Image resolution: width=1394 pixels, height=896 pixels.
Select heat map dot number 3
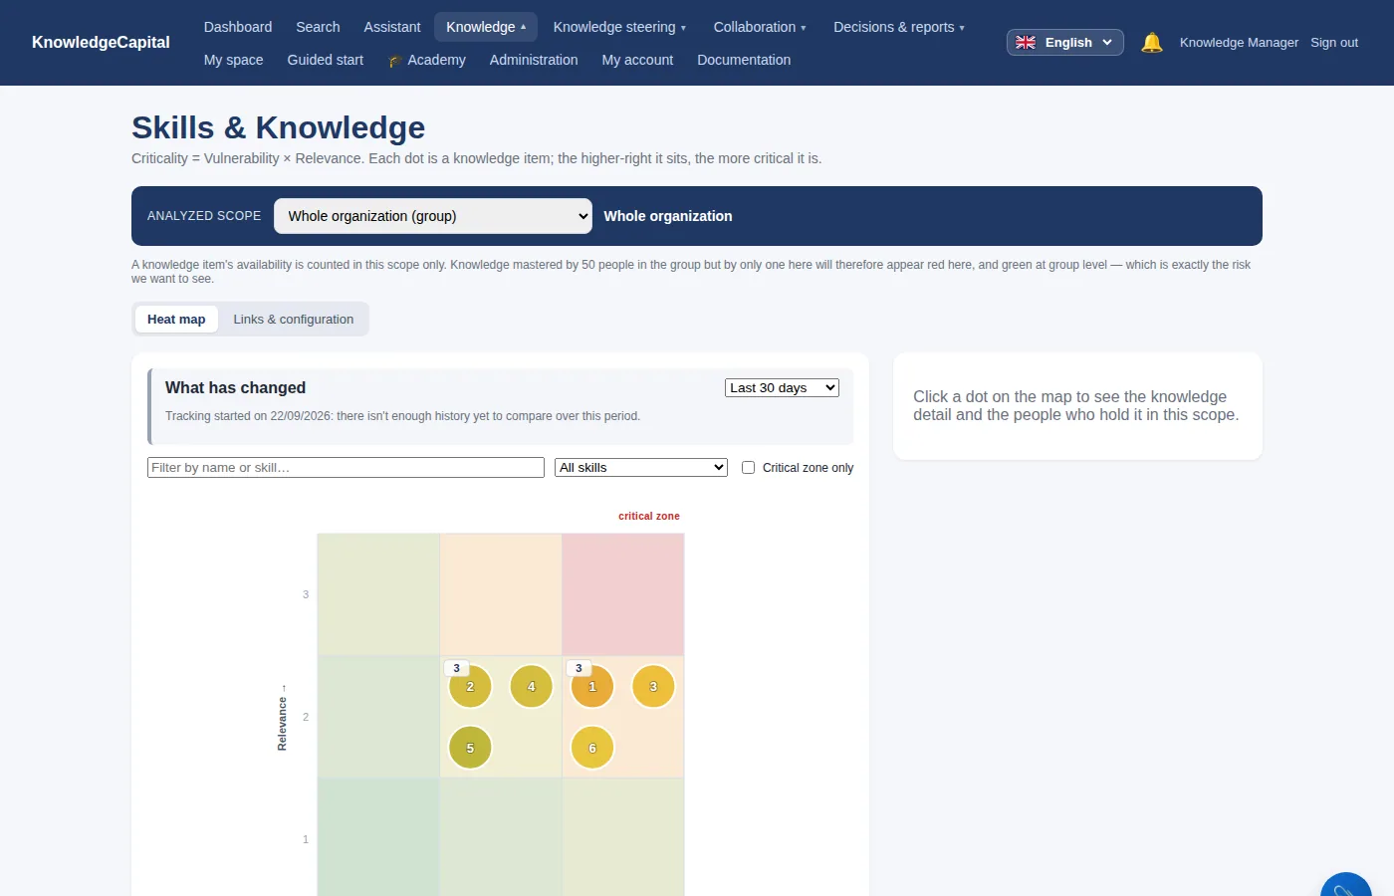[653, 686]
